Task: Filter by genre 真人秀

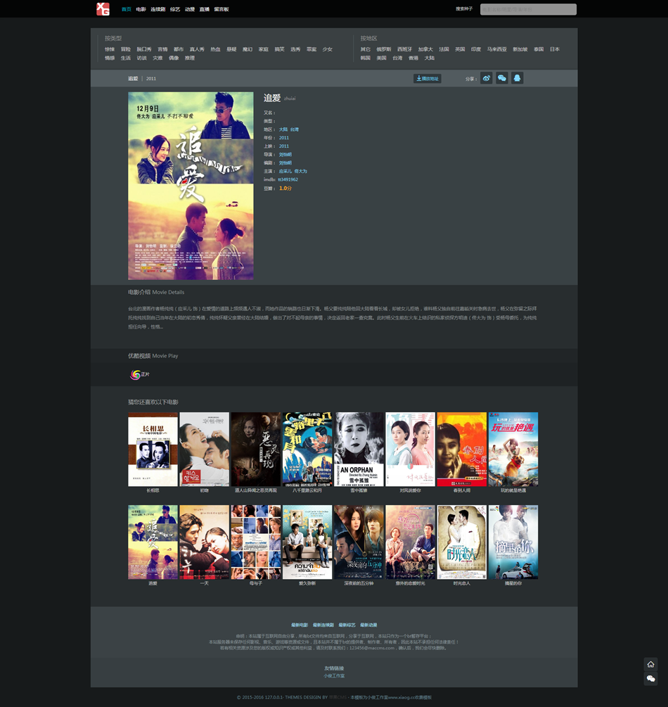Action: point(197,50)
